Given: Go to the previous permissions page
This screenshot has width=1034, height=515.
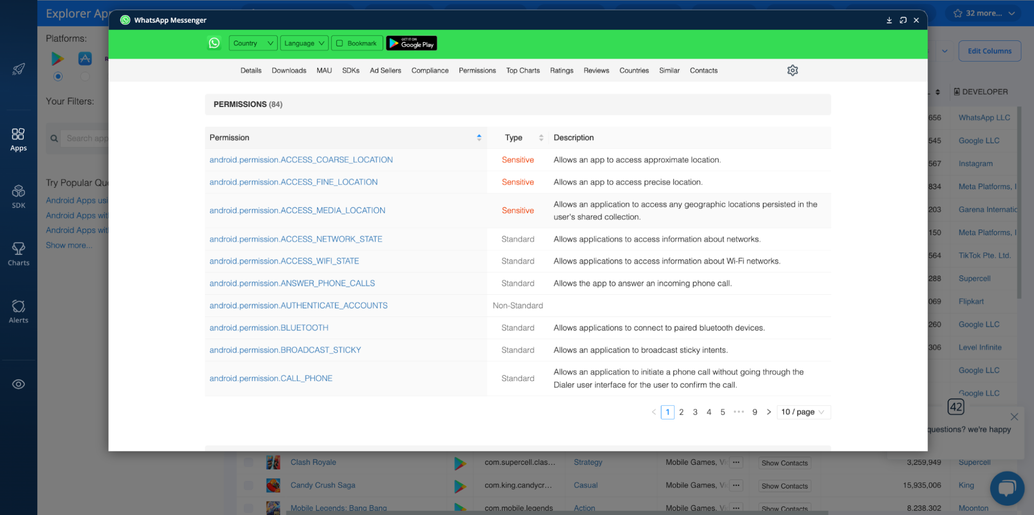Looking at the screenshot, I should pos(653,412).
